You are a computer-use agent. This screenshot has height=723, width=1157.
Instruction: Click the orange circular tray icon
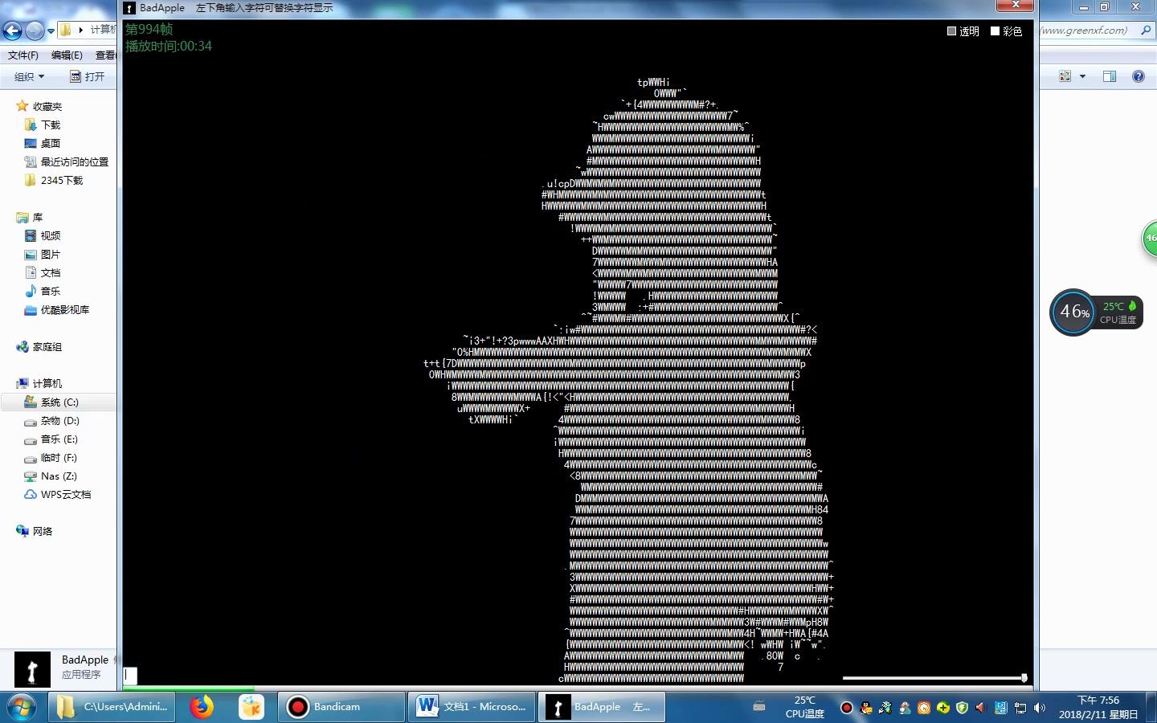[924, 708]
